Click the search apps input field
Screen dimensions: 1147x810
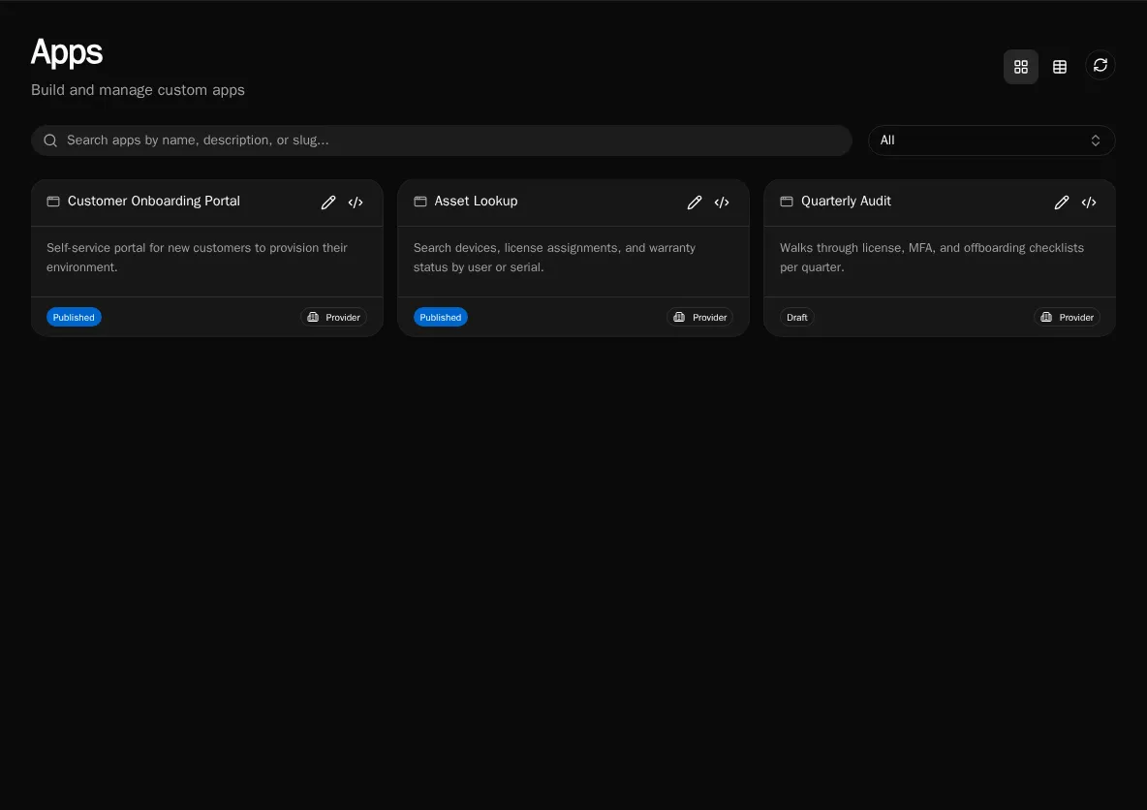pyautogui.click(x=441, y=140)
